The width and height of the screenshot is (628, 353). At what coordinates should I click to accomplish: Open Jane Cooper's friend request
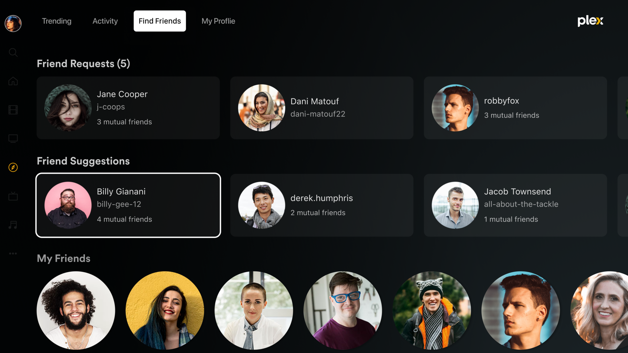pos(128,108)
